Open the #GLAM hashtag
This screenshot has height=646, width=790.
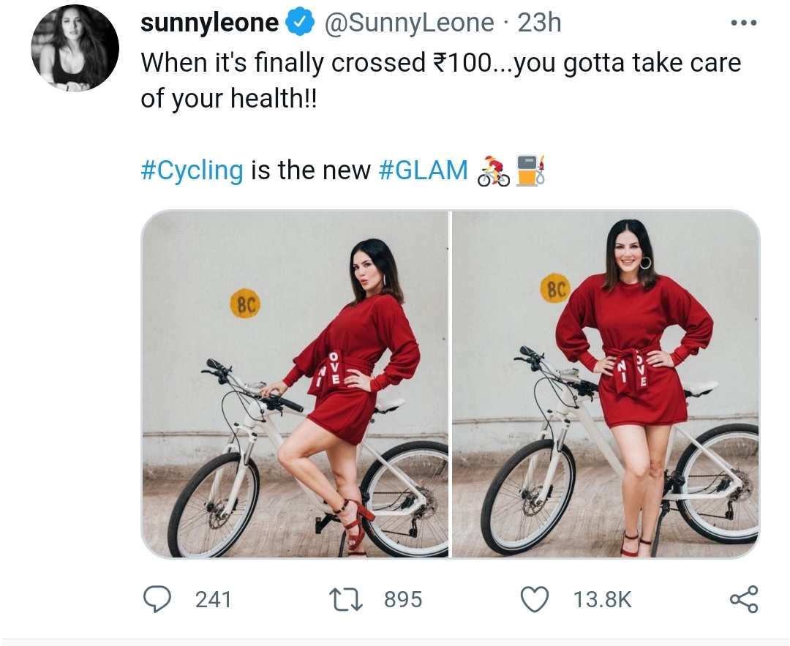click(x=423, y=170)
